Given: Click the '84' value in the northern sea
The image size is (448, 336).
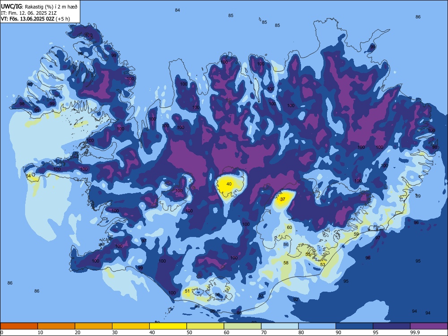Looking at the screenshot, I should (177, 10).
